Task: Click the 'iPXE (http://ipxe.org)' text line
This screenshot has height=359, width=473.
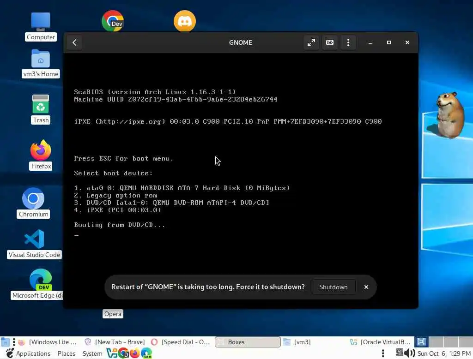Action: (228, 121)
